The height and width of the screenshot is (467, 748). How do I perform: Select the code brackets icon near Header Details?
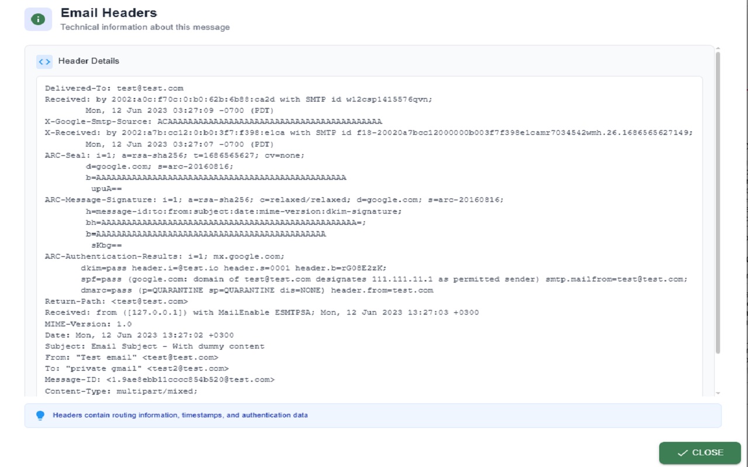point(44,61)
